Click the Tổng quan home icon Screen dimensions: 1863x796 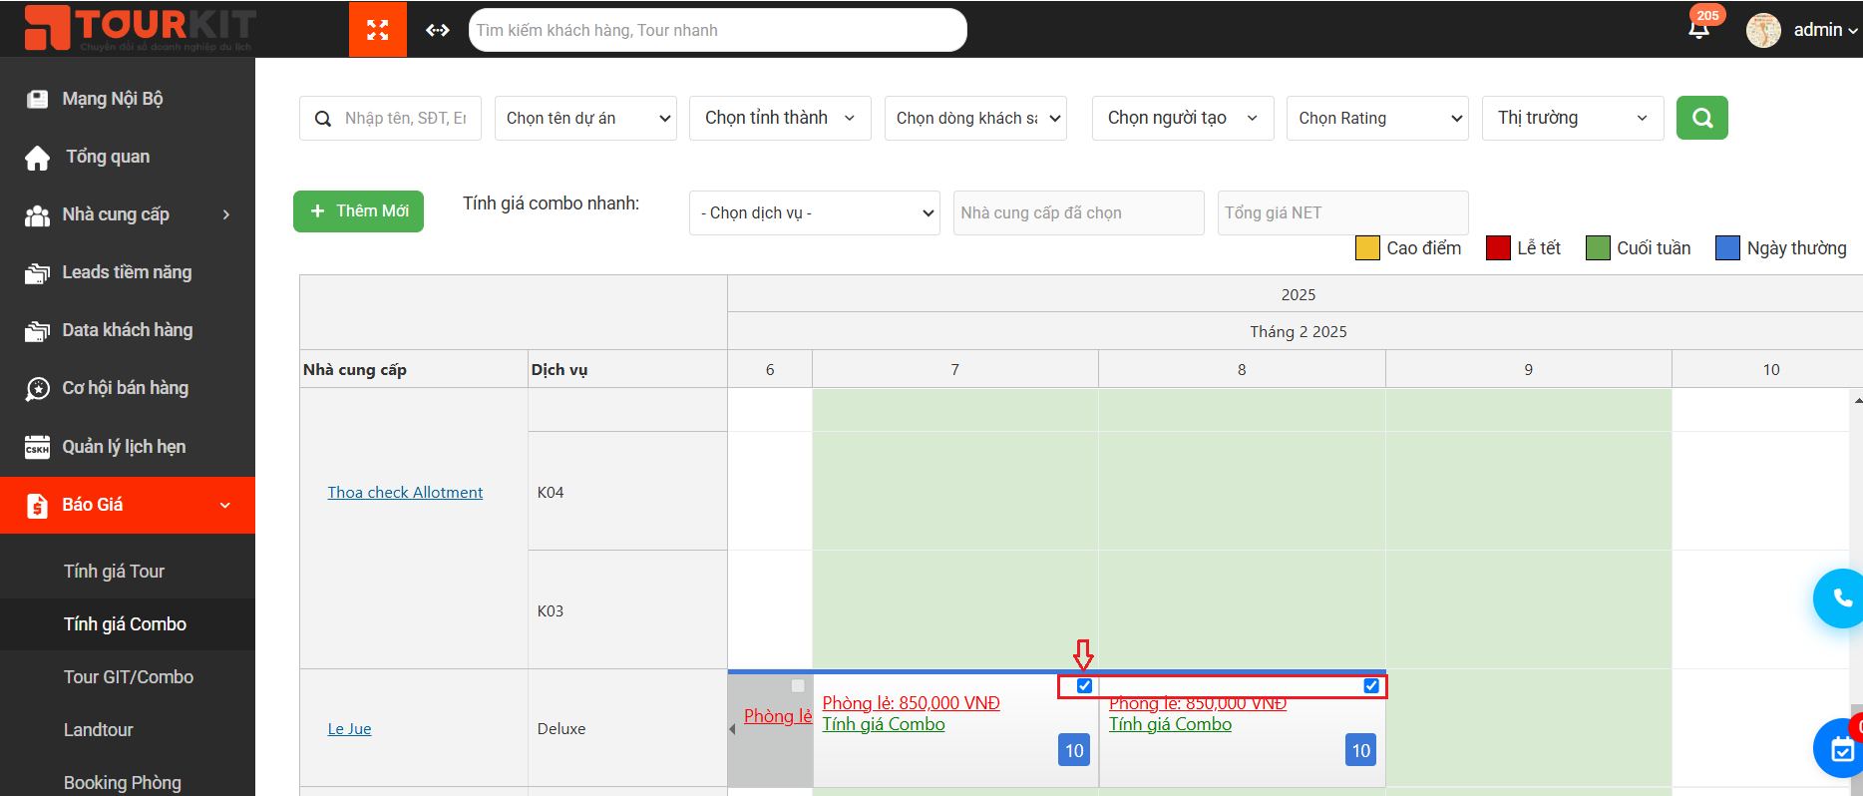(x=37, y=158)
